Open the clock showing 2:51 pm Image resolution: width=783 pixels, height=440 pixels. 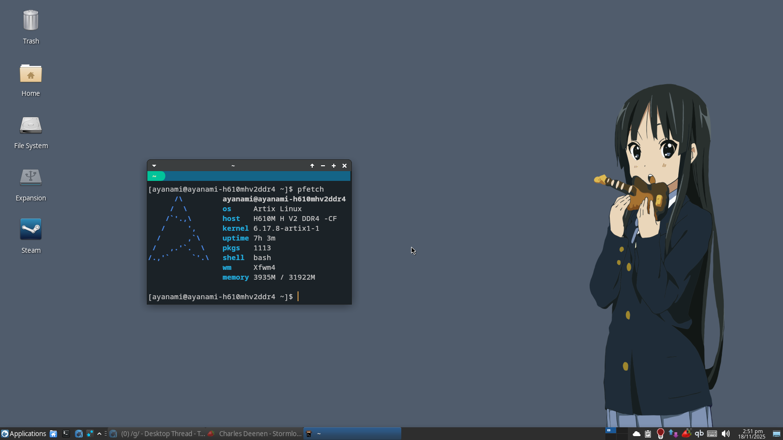pos(752,434)
